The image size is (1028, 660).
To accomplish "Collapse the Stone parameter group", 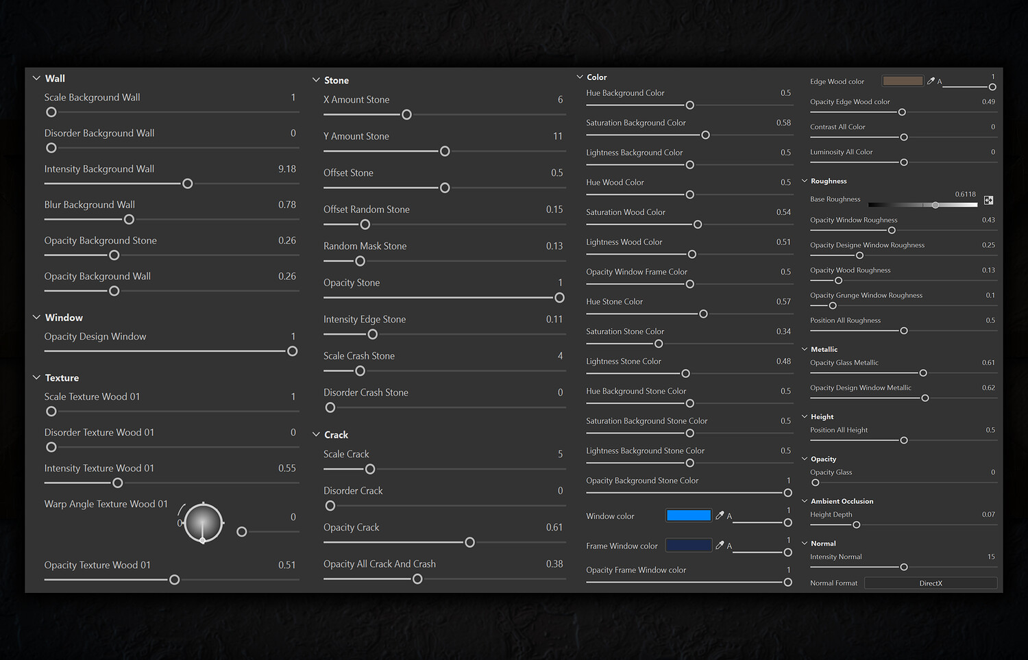I will (316, 80).
